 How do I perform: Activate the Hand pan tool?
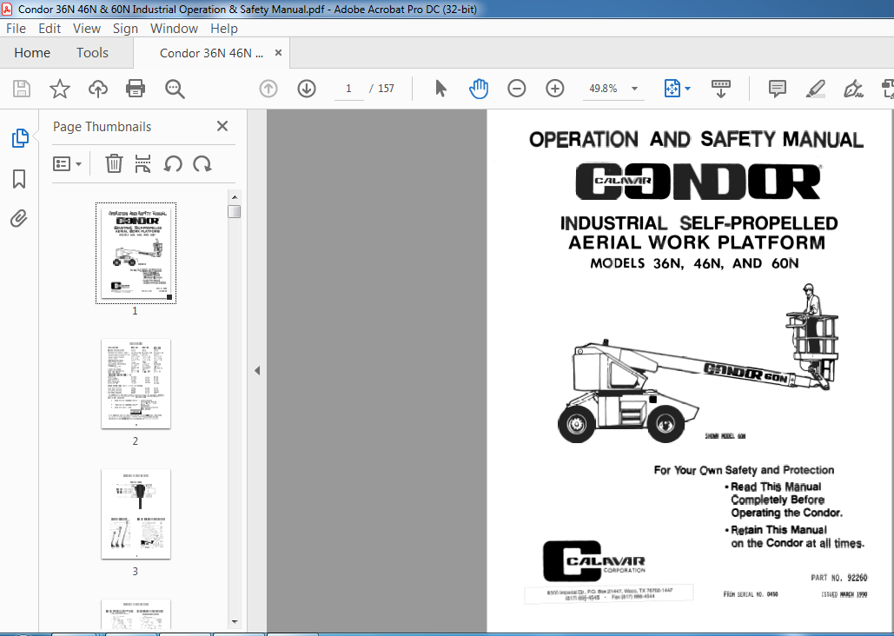pyautogui.click(x=479, y=89)
